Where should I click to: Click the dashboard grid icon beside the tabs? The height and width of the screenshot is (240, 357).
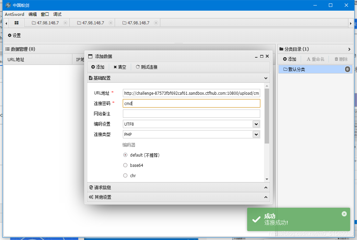pos(16,23)
